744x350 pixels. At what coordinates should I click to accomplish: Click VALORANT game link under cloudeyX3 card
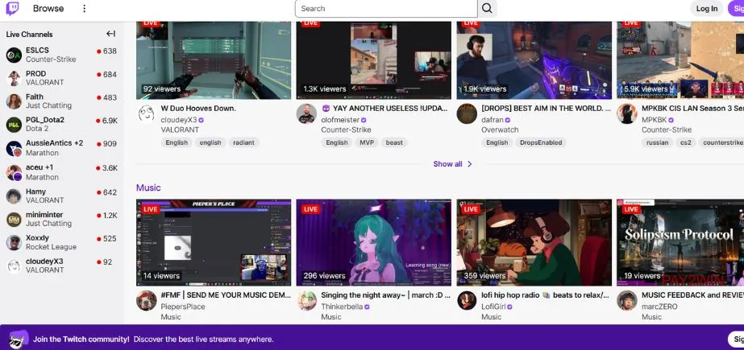pyautogui.click(x=180, y=130)
